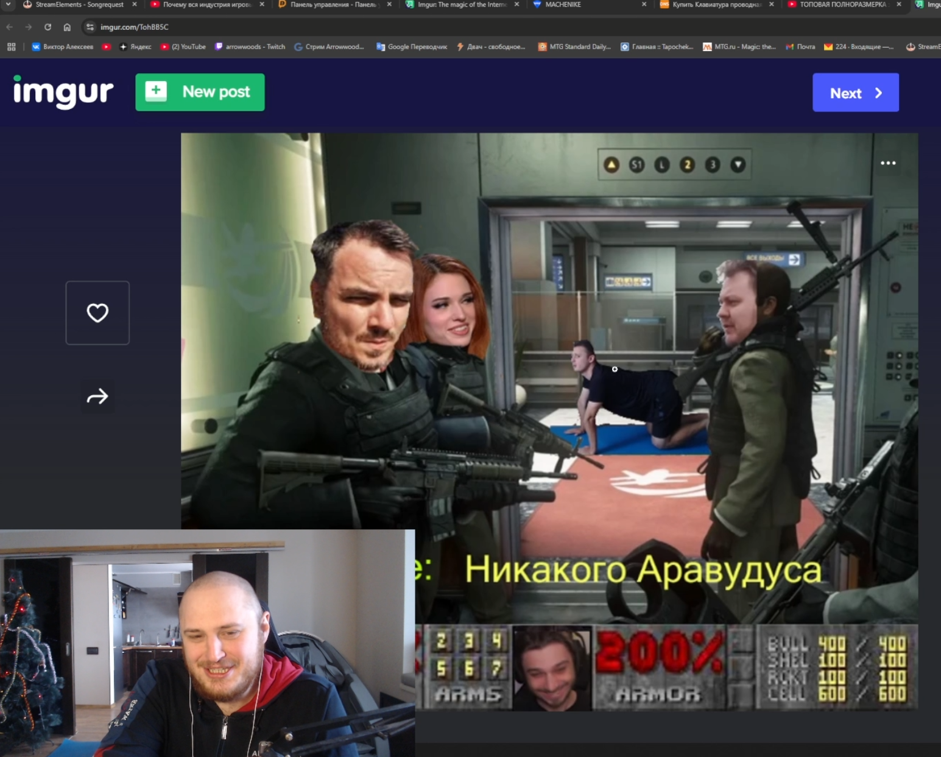Viewport: 941px width, 757px height.
Task: Close the Купить Клавиатура проводная tab
Action: [x=772, y=4]
